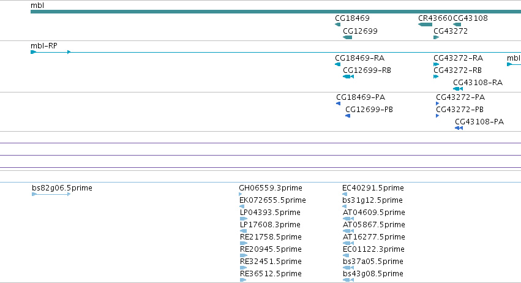This screenshot has height=283, width=521.
Task: Select the CG43108 gene glyph
Action: (x=457, y=25)
